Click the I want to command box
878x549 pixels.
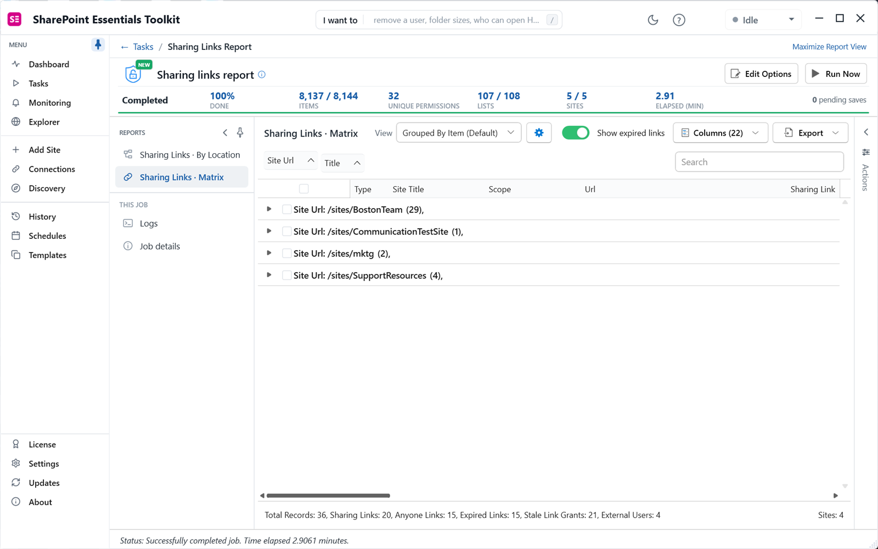pos(438,20)
